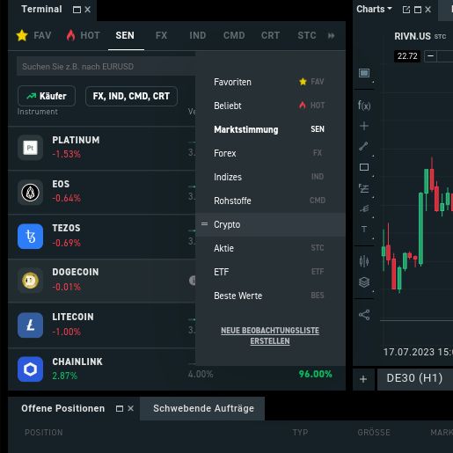Screen dimensions: 453x453
Task: Select the text annotation tool
Action: point(364,229)
